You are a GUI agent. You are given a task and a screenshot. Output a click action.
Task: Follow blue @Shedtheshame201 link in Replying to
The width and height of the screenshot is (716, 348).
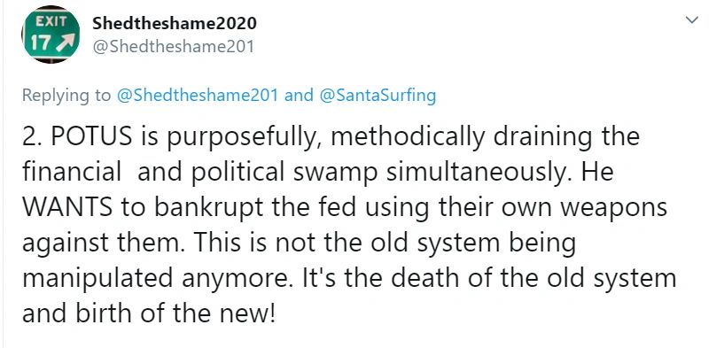(198, 96)
